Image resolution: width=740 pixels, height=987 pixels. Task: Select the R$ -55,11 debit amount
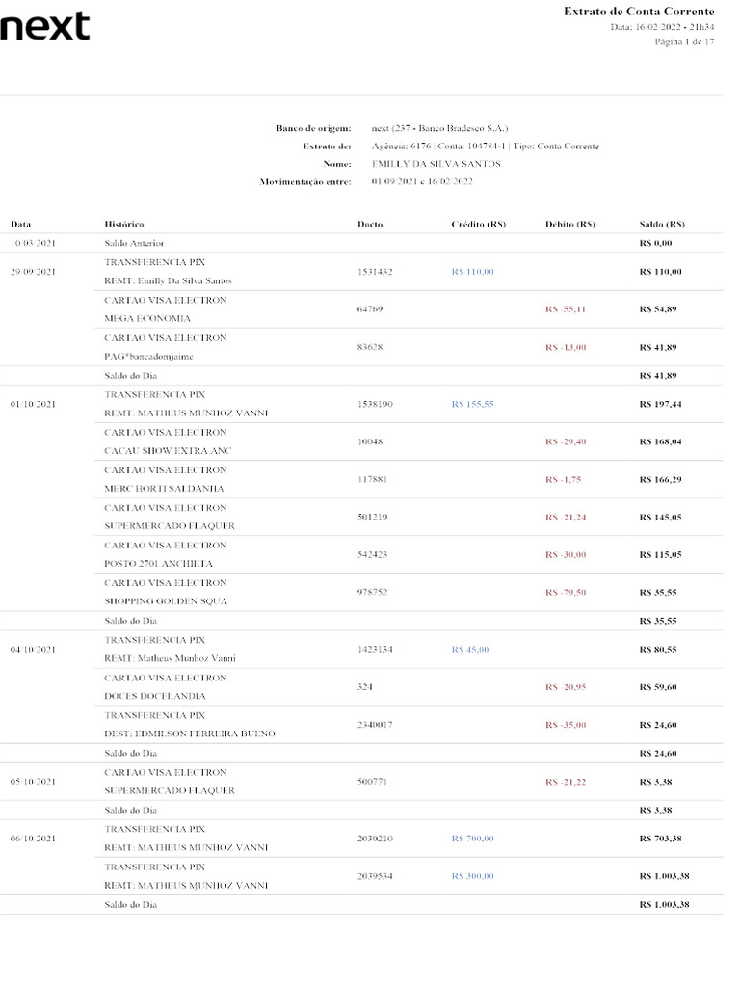[566, 309]
